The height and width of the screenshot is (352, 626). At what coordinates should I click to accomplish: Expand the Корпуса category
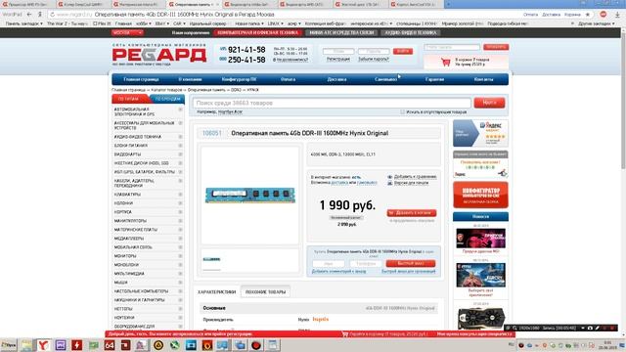(180, 212)
